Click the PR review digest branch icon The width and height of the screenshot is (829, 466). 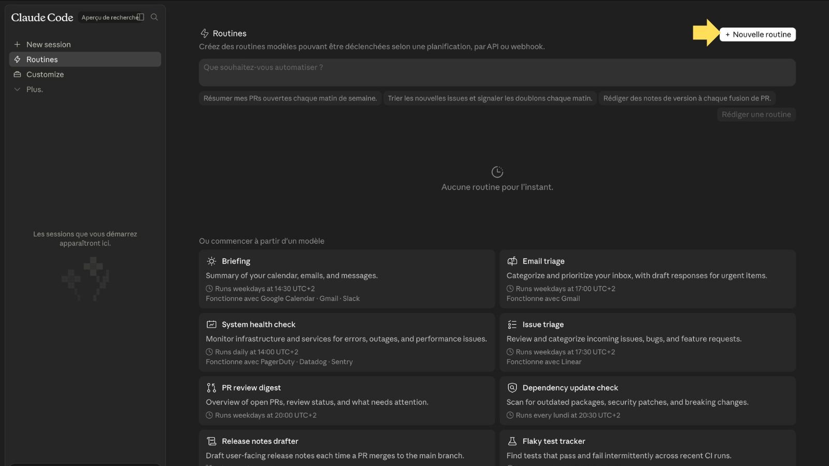click(211, 388)
